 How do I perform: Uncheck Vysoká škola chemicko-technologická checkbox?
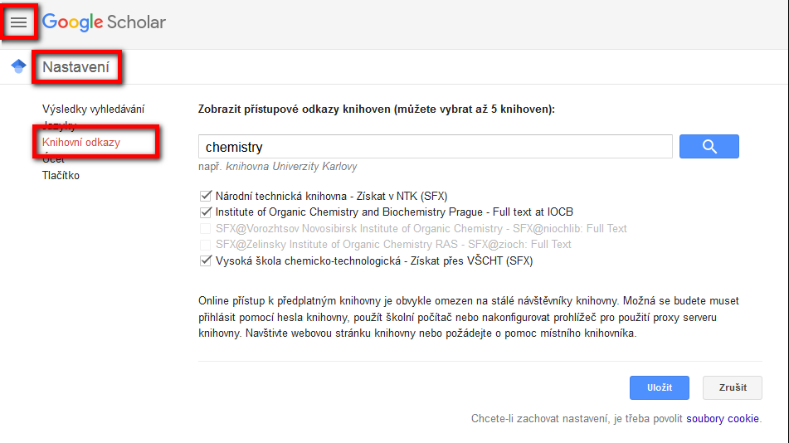[x=205, y=260]
